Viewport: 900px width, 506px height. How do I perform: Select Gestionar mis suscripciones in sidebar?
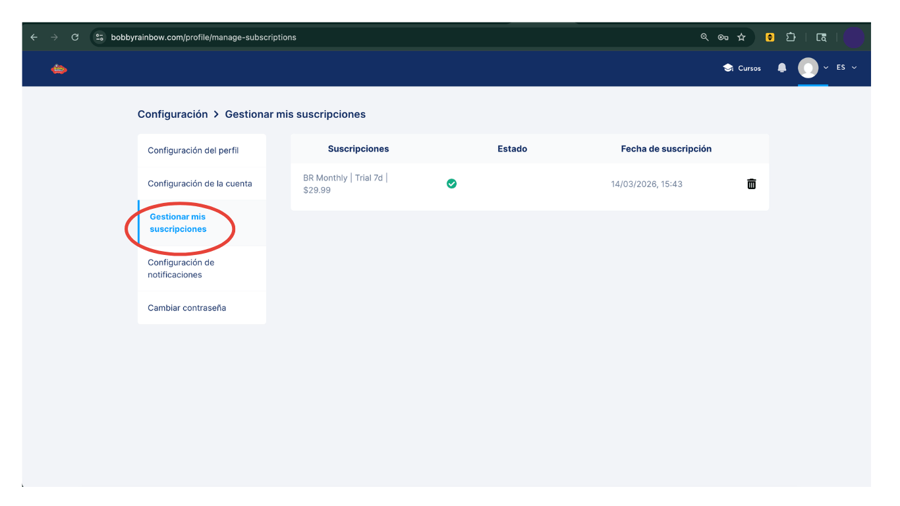coord(202,223)
